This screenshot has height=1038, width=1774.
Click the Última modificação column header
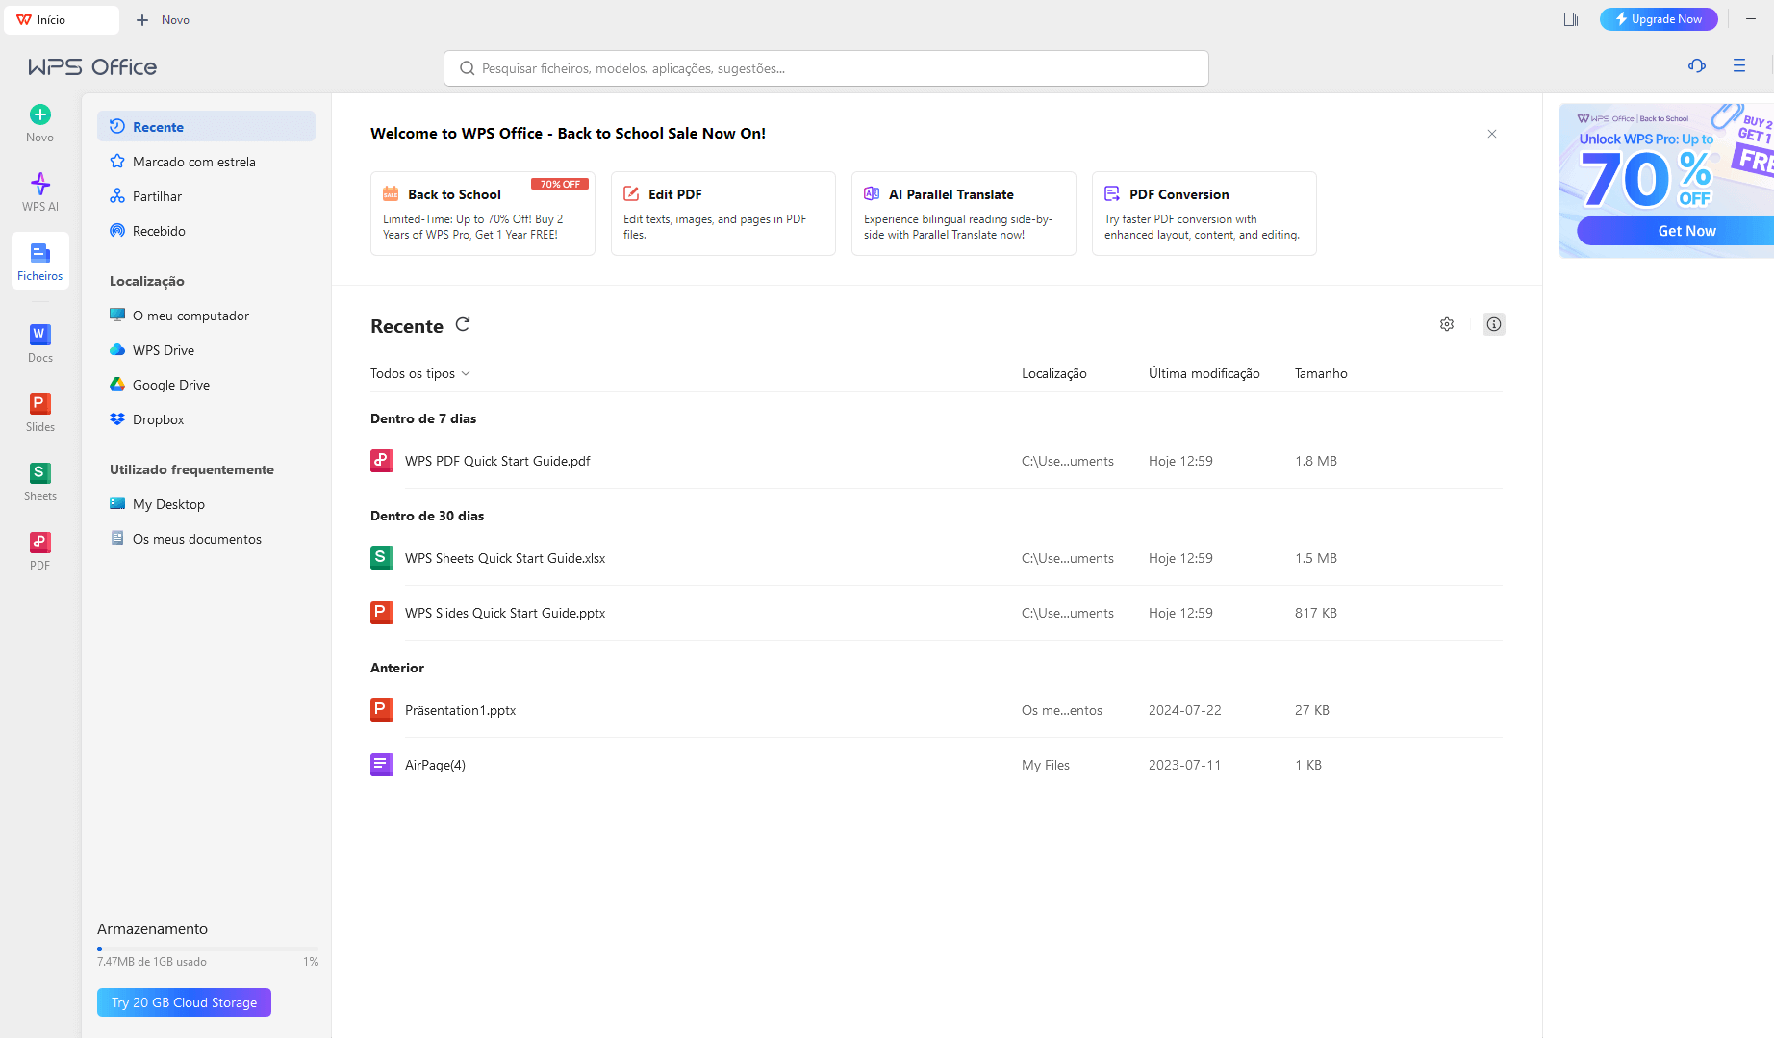pyautogui.click(x=1204, y=373)
